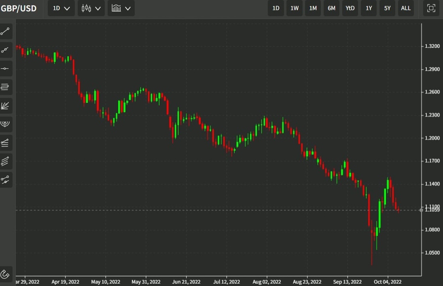
Task: Click the 1.2000 price axis label
Action: tap(432, 138)
